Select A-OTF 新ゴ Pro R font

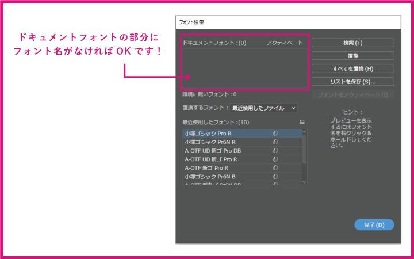(206, 168)
